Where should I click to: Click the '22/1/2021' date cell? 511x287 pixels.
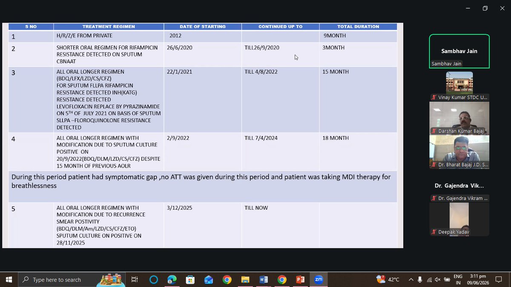[x=203, y=99]
